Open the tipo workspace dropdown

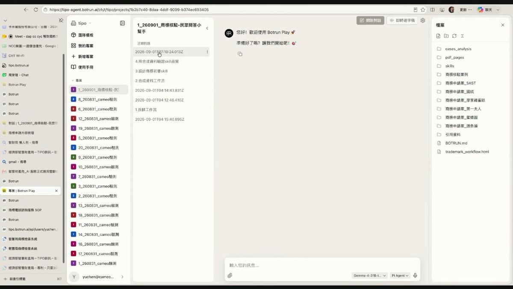point(81,23)
